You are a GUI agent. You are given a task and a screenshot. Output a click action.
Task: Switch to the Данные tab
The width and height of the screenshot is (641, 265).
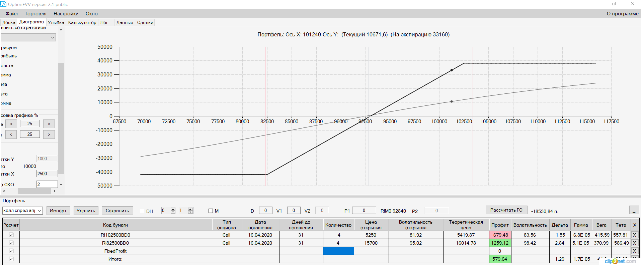click(125, 22)
